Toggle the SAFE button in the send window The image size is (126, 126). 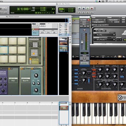coord(81,26)
